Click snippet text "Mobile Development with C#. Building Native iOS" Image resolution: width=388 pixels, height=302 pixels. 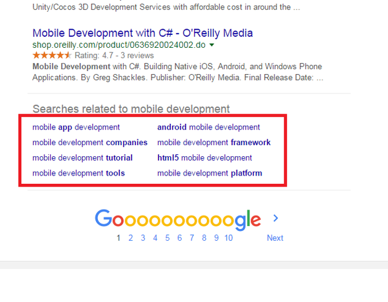click(122, 66)
